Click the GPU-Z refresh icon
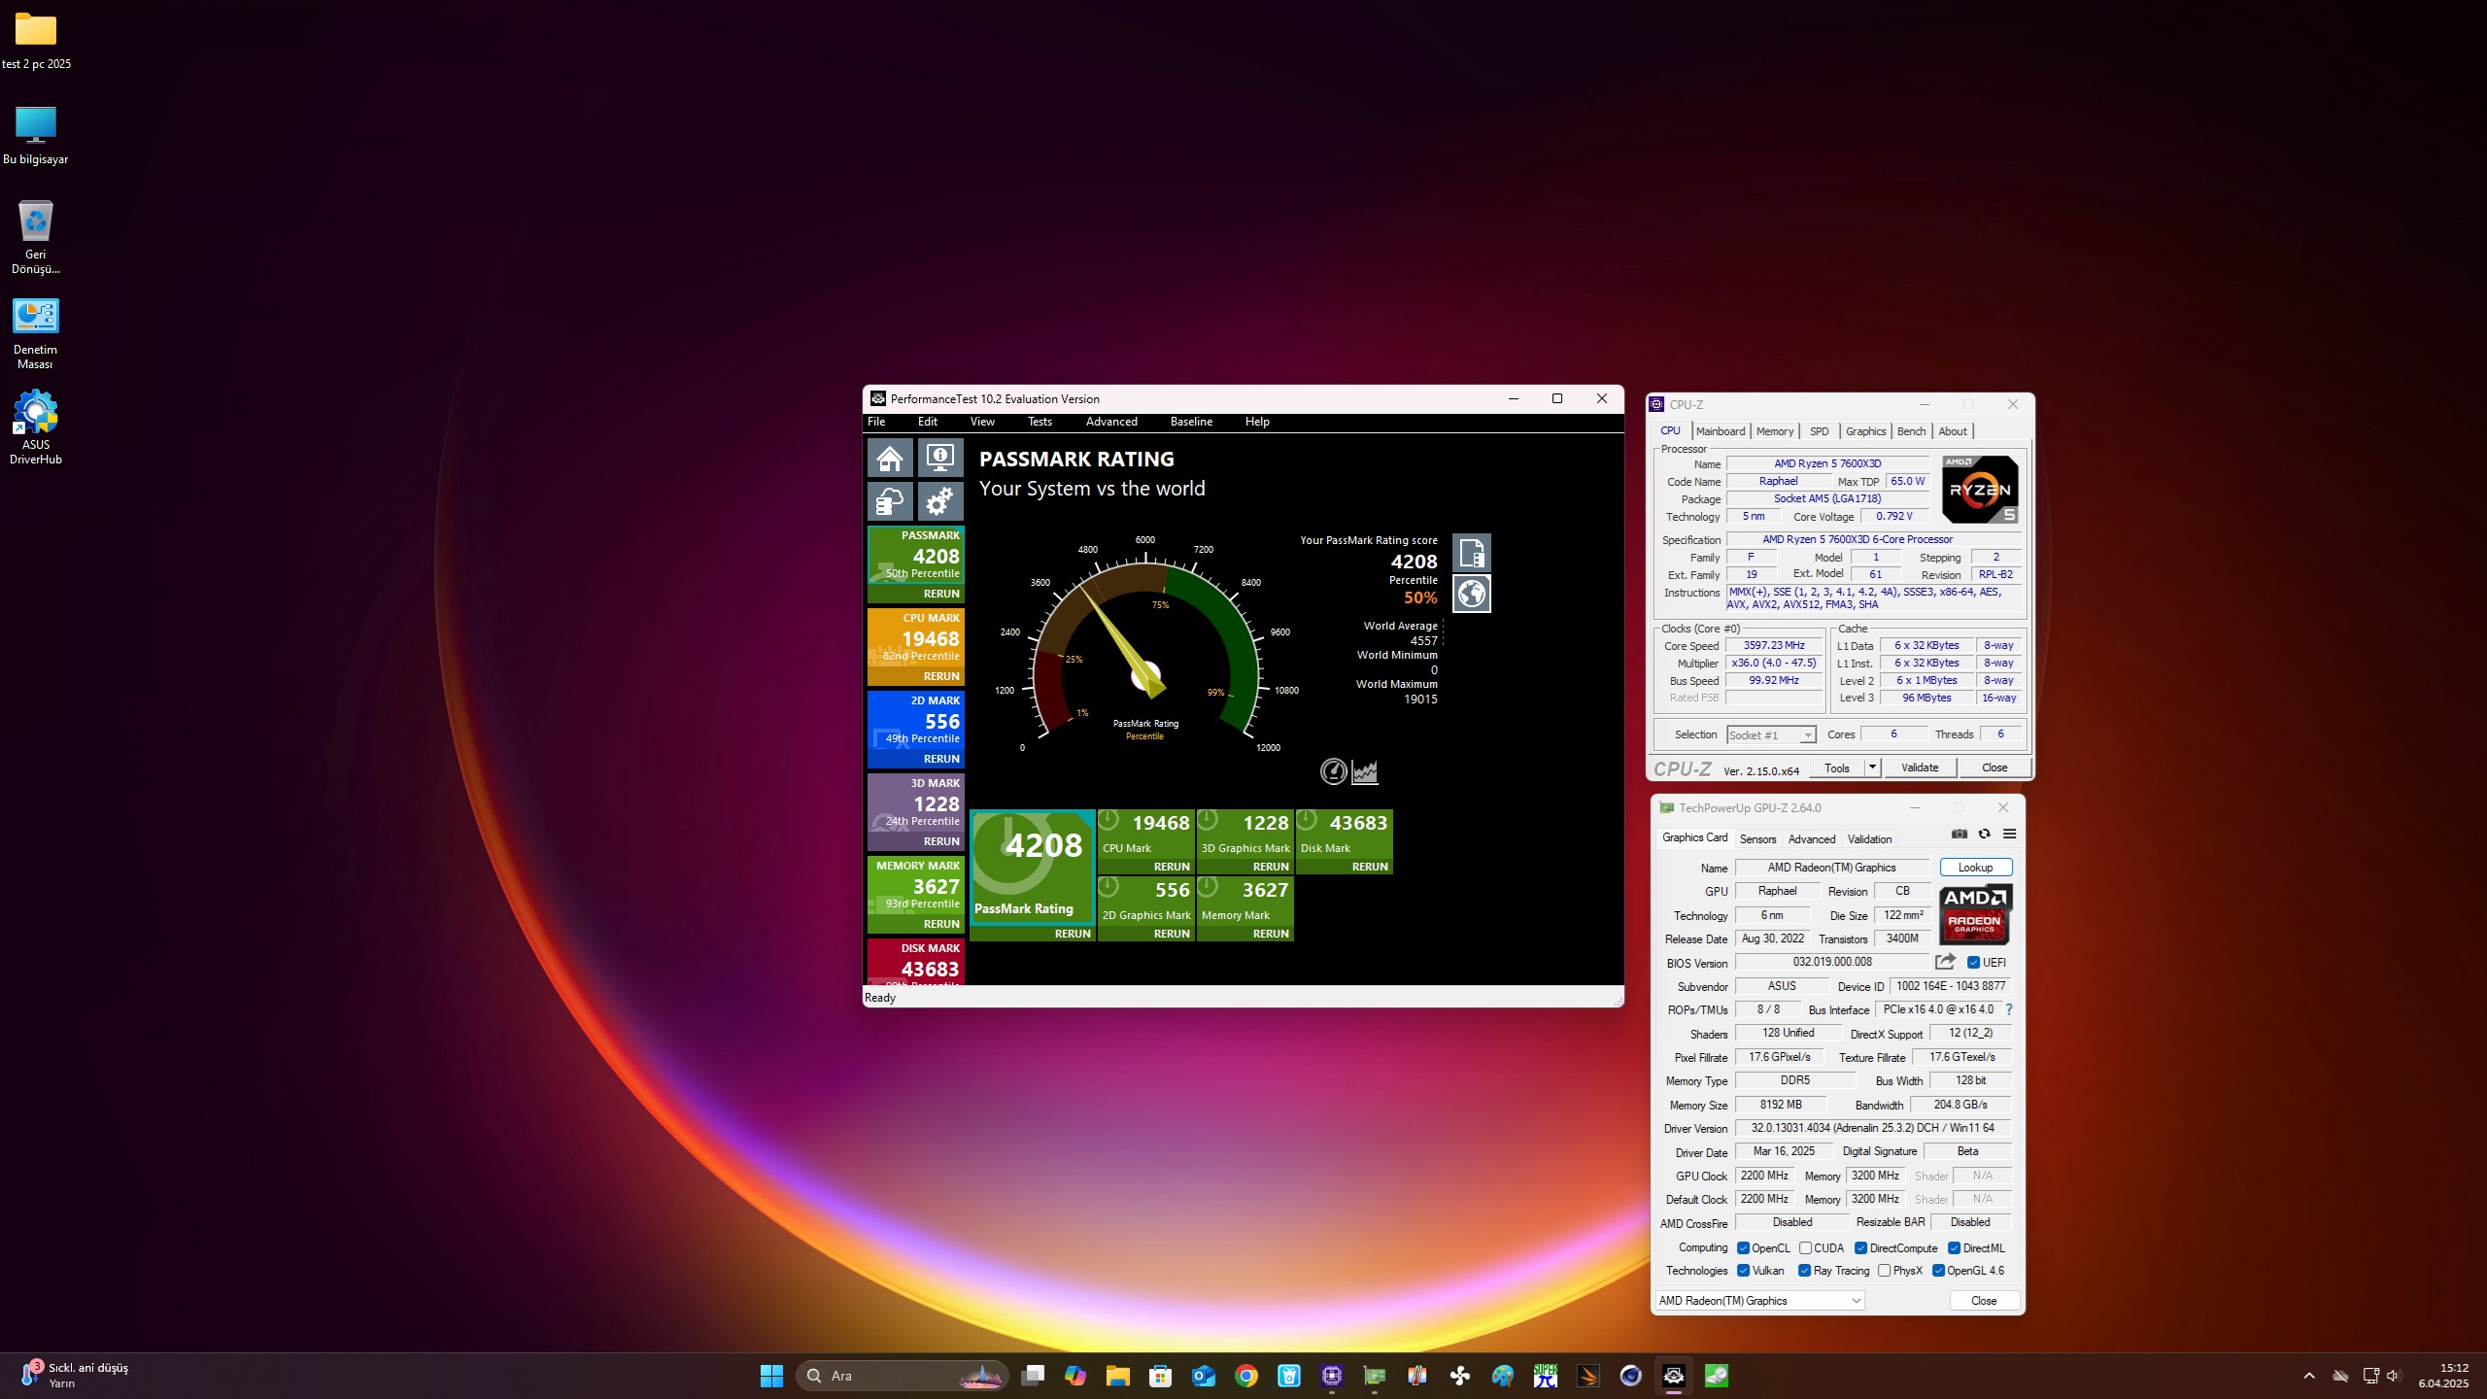 [x=1985, y=835]
